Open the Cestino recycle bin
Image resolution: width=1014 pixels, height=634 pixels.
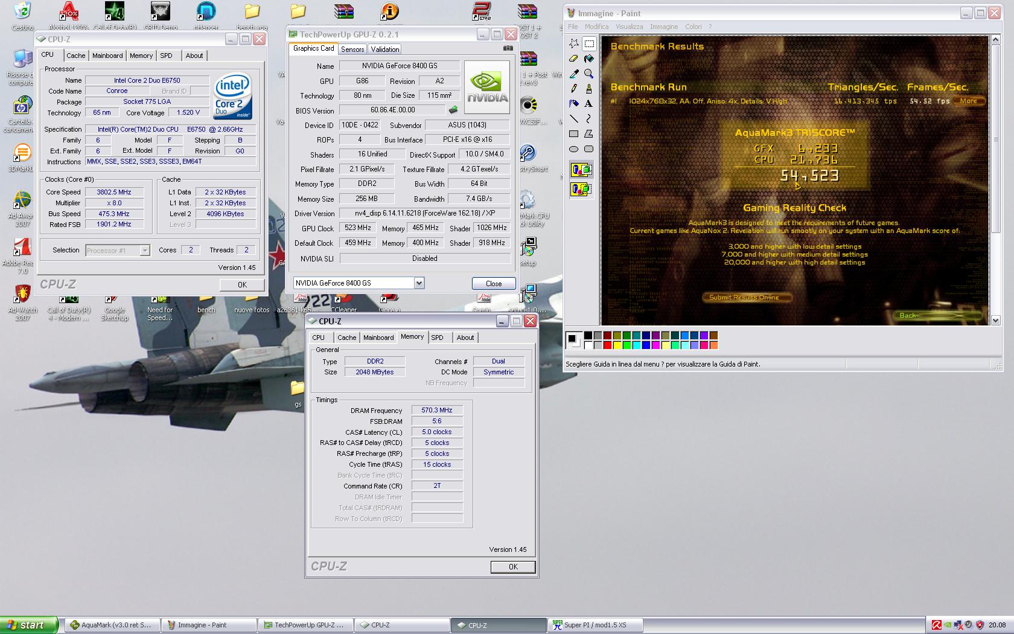22,16
